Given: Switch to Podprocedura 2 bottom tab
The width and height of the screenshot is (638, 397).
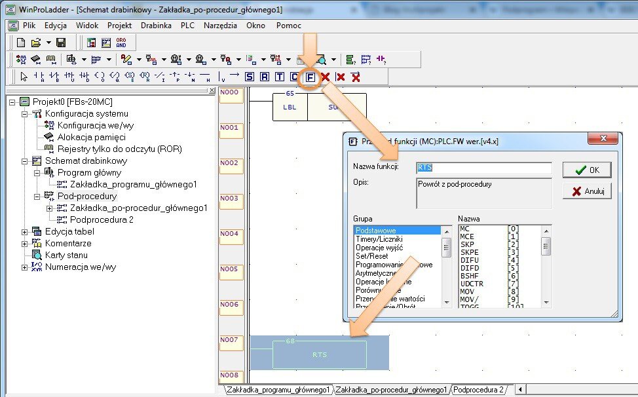Looking at the screenshot, I should (x=478, y=390).
